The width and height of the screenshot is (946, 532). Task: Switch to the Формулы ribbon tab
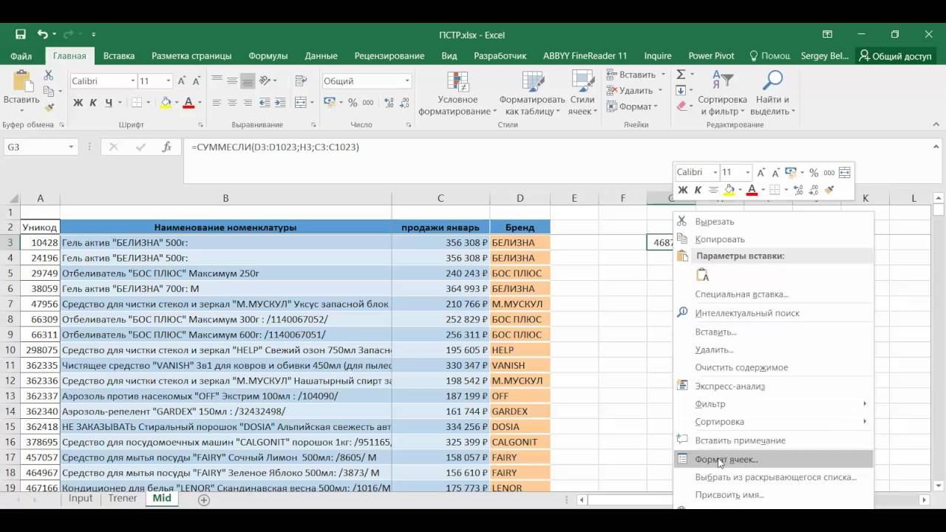click(x=268, y=55)
